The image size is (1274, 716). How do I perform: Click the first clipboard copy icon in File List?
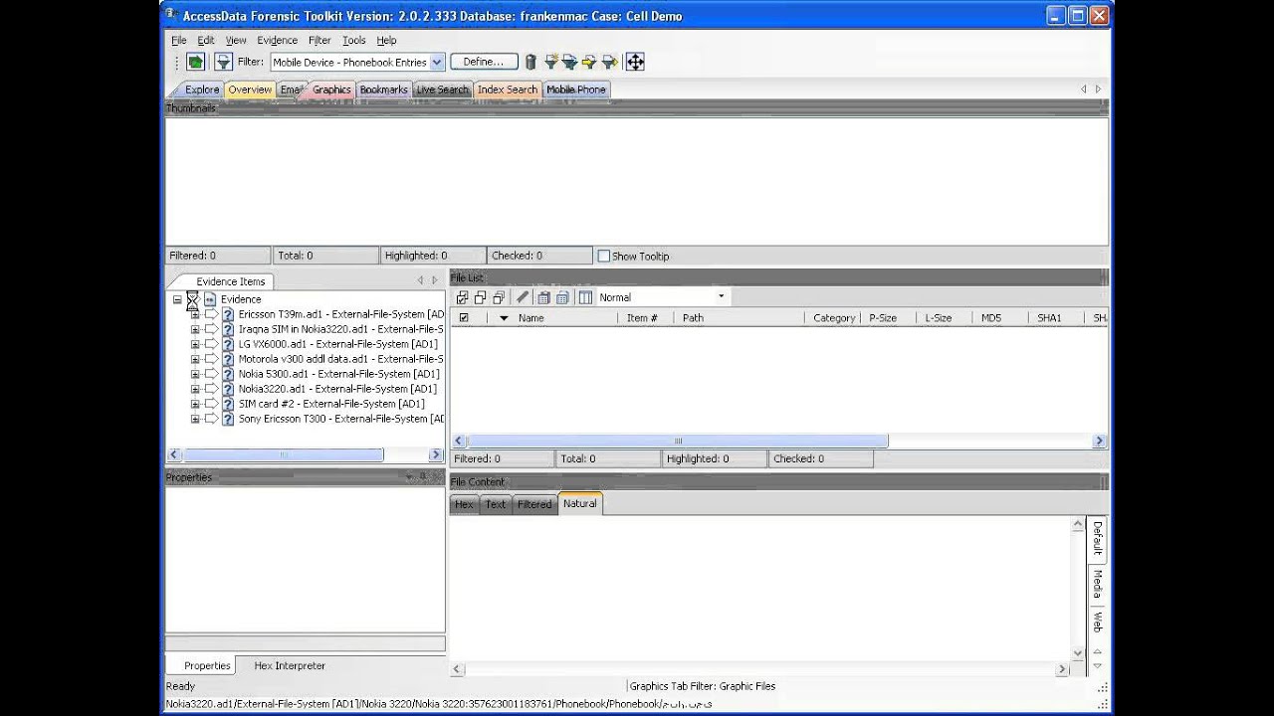click(x=543, y=297)
